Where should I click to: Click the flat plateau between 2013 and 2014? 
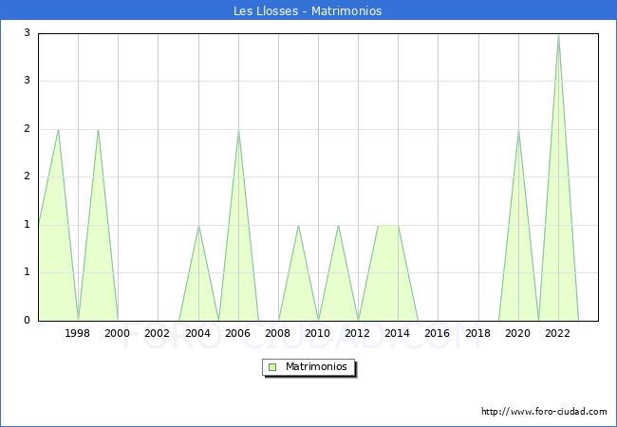point(388,226)
